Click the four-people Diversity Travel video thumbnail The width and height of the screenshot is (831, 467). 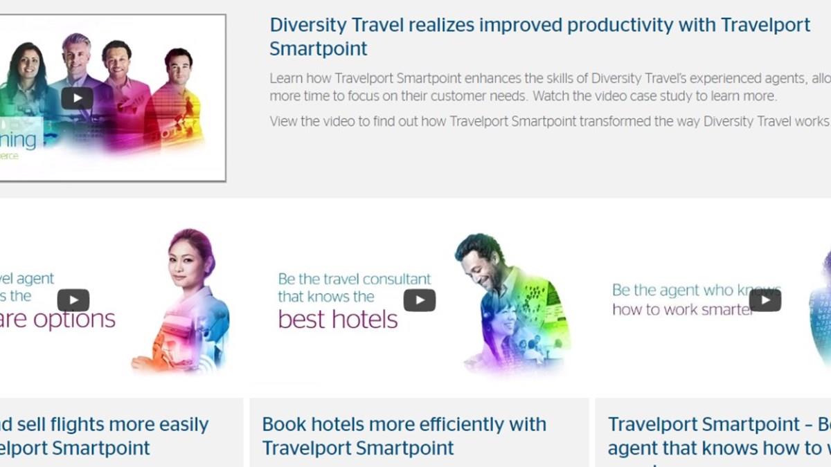point(112,98)
